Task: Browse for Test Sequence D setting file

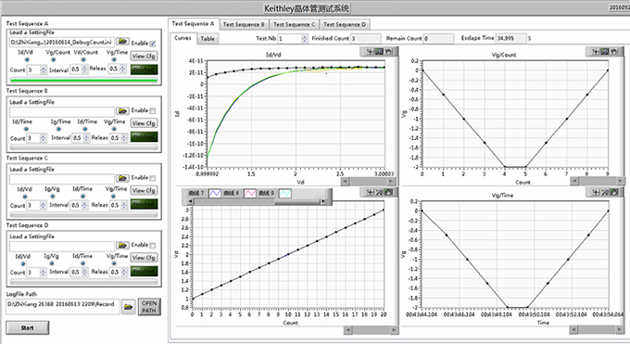Action: [122, 245]
